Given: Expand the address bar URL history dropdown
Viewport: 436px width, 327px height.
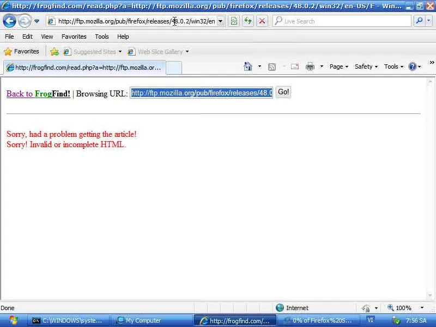Looking at the screenshot, I should (x=221, y=21).
